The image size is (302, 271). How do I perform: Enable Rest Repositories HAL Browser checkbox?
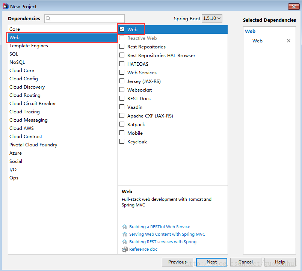pos(122,55)
